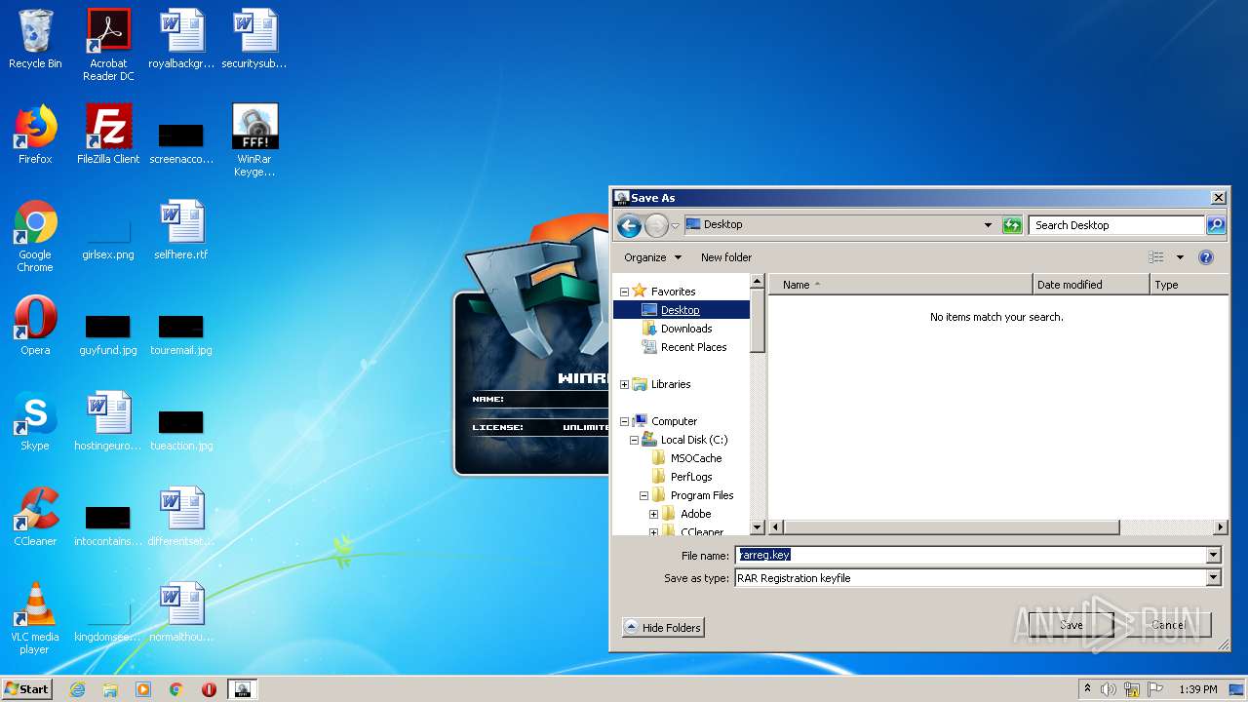Click the Back arrow in Save As dialog
Screen dimensions: 1248x702
click(630, 225)
